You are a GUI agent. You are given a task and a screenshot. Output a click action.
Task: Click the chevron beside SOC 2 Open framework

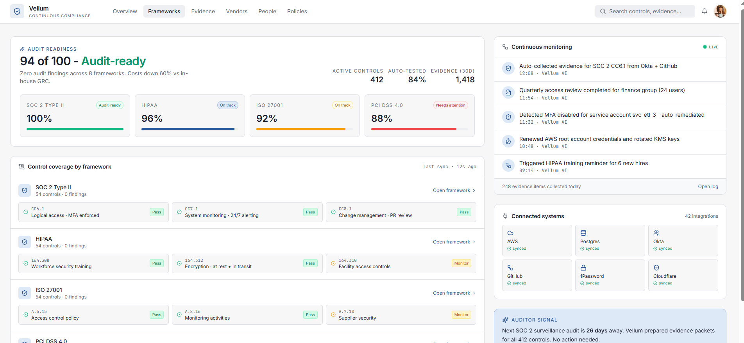tap(474, 190)
